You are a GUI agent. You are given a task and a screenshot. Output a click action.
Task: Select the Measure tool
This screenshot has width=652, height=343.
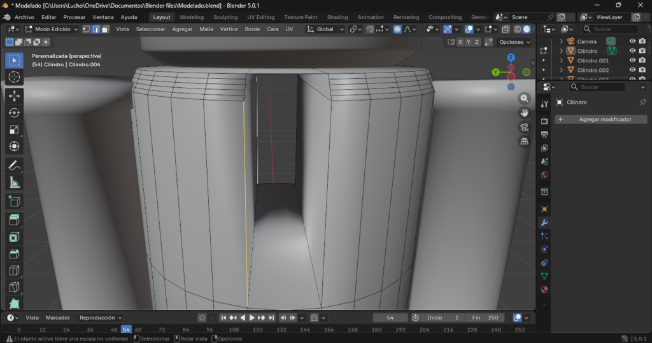click(x=15, y=183)
